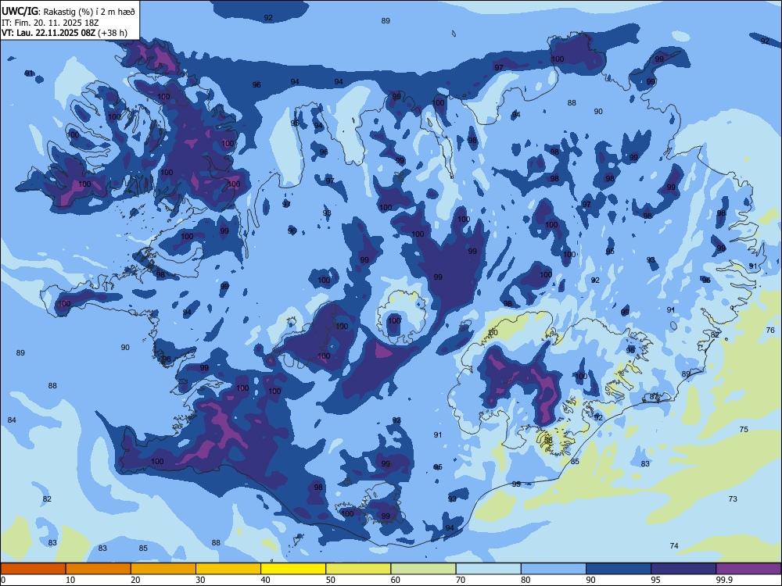Click the 0–10 dark orange legend swatch
Screen dimensions: 782x586
point(33,569)
